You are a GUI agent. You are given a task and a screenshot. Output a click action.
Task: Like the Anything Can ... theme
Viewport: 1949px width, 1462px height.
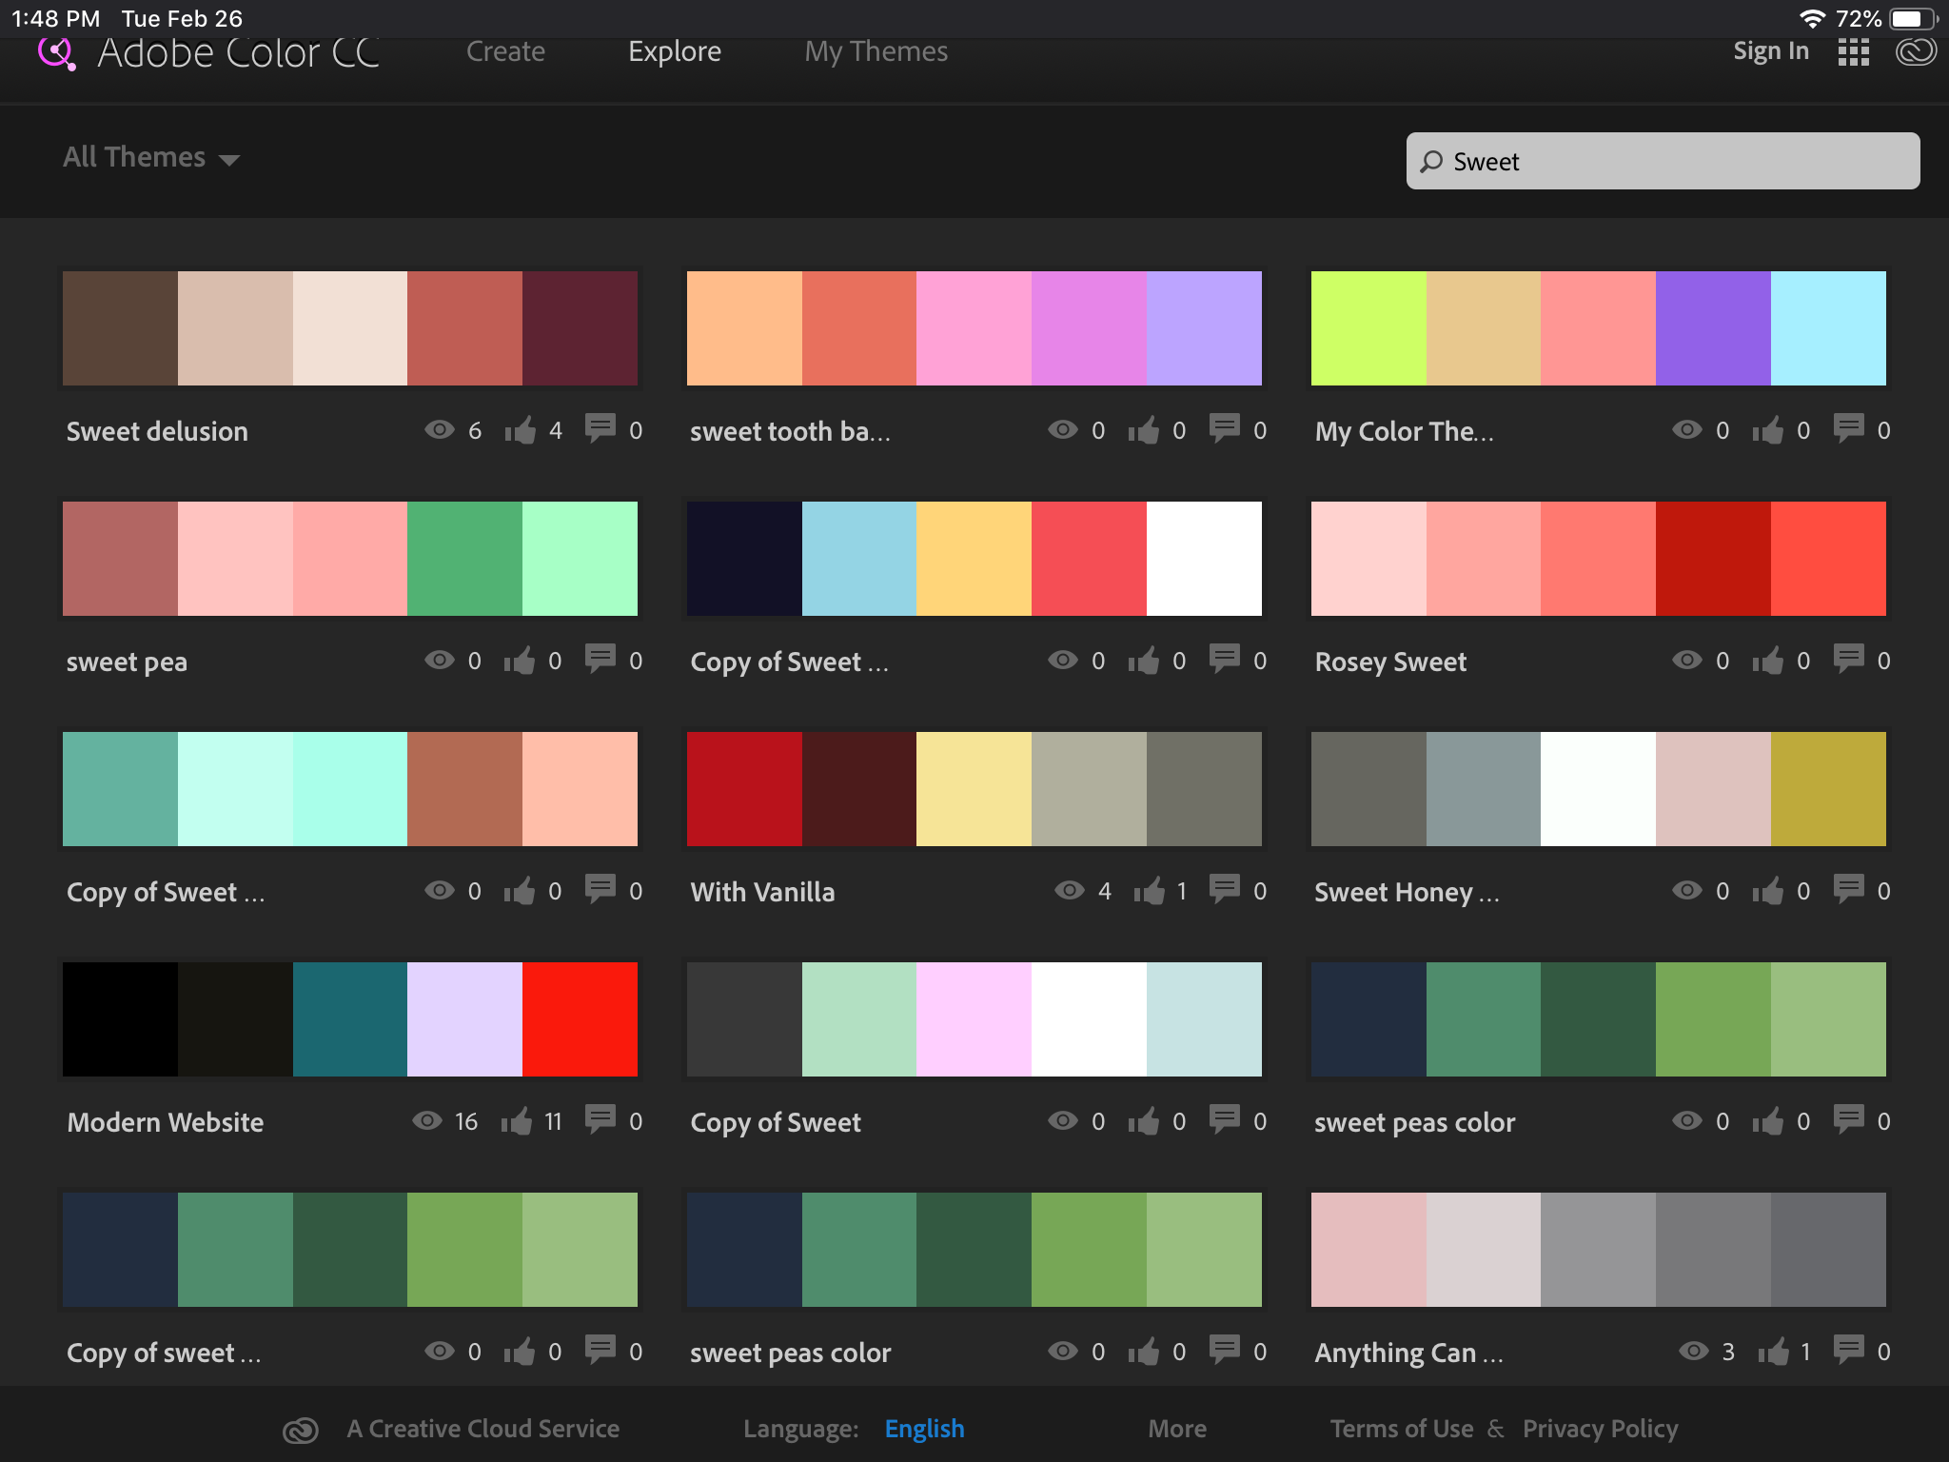(1773, 1352)
